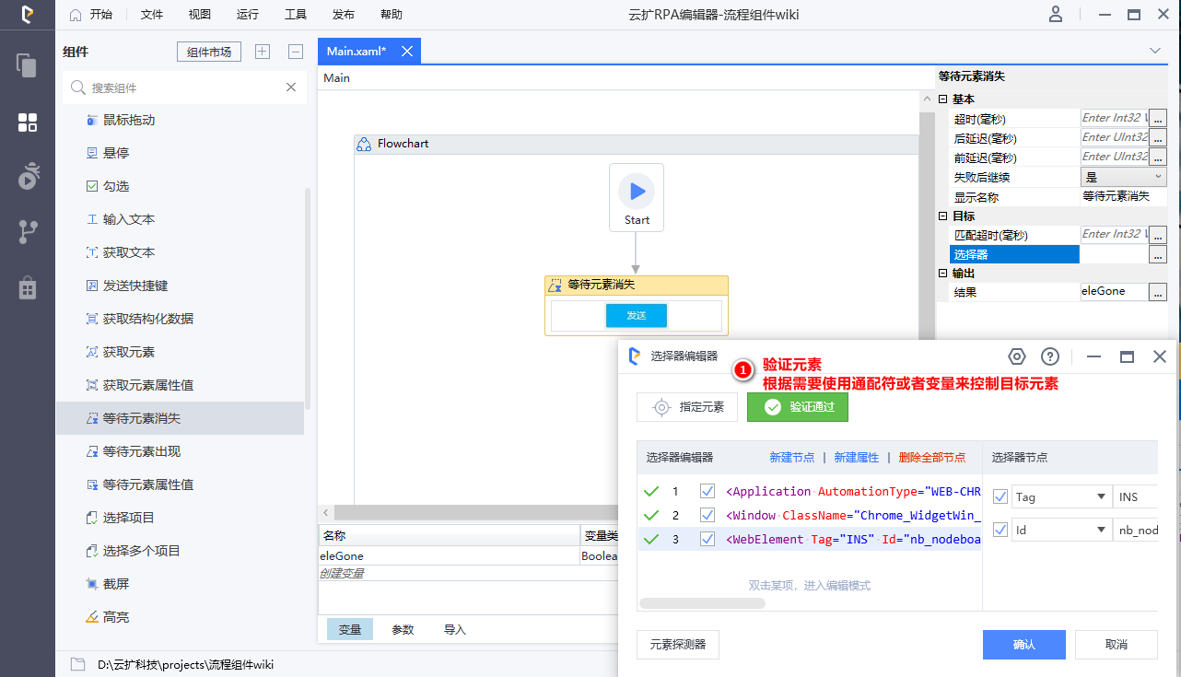Click 删除全部节点 link
The height and width of the screenshot is (677, 1181).
point(932,457)
